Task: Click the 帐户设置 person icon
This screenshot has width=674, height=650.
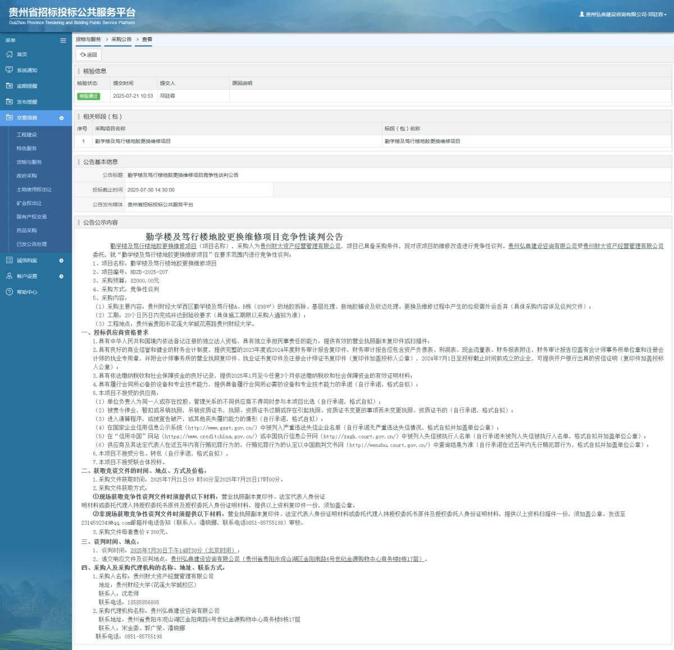Action: click(9, 276)
